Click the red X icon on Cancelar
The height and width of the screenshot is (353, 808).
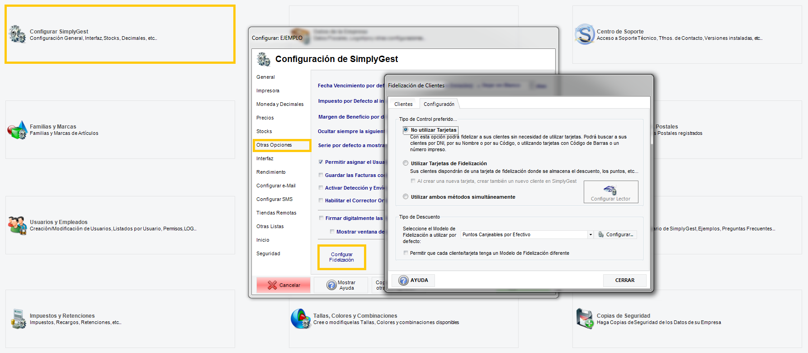pos(272,285)
